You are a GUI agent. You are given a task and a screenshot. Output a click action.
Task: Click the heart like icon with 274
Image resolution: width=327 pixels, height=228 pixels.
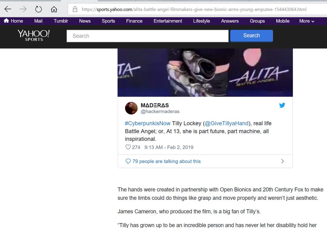[128, 147]
